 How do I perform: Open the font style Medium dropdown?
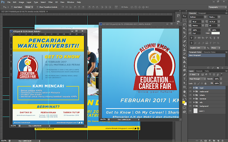click(219, 17)
